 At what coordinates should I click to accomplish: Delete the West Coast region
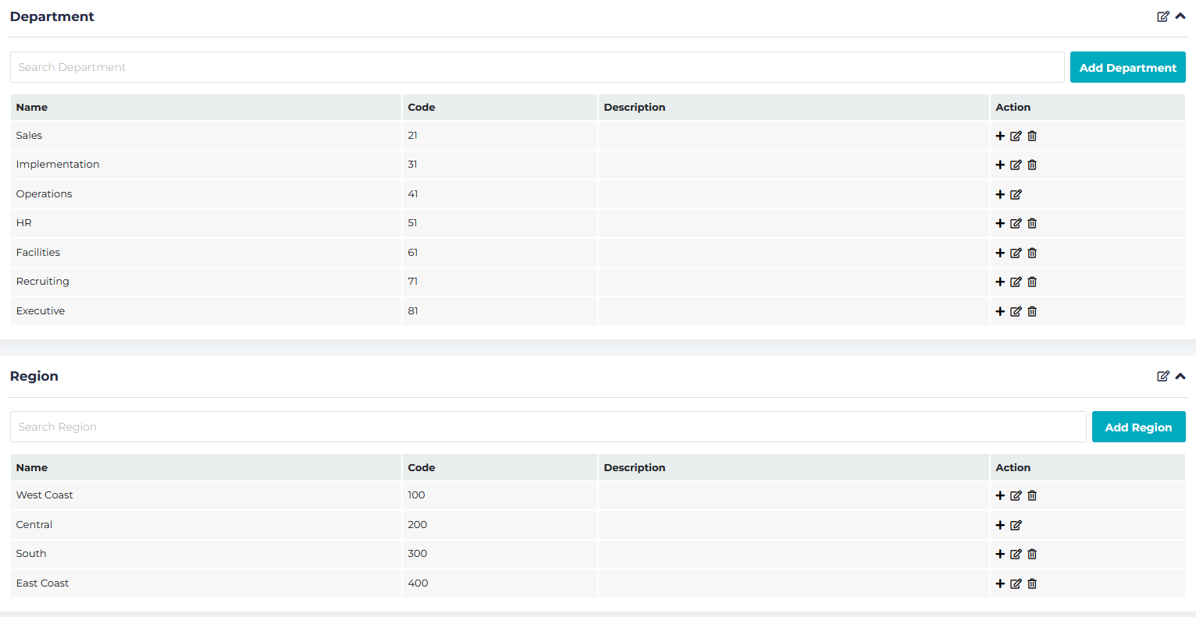[1032, 495]
